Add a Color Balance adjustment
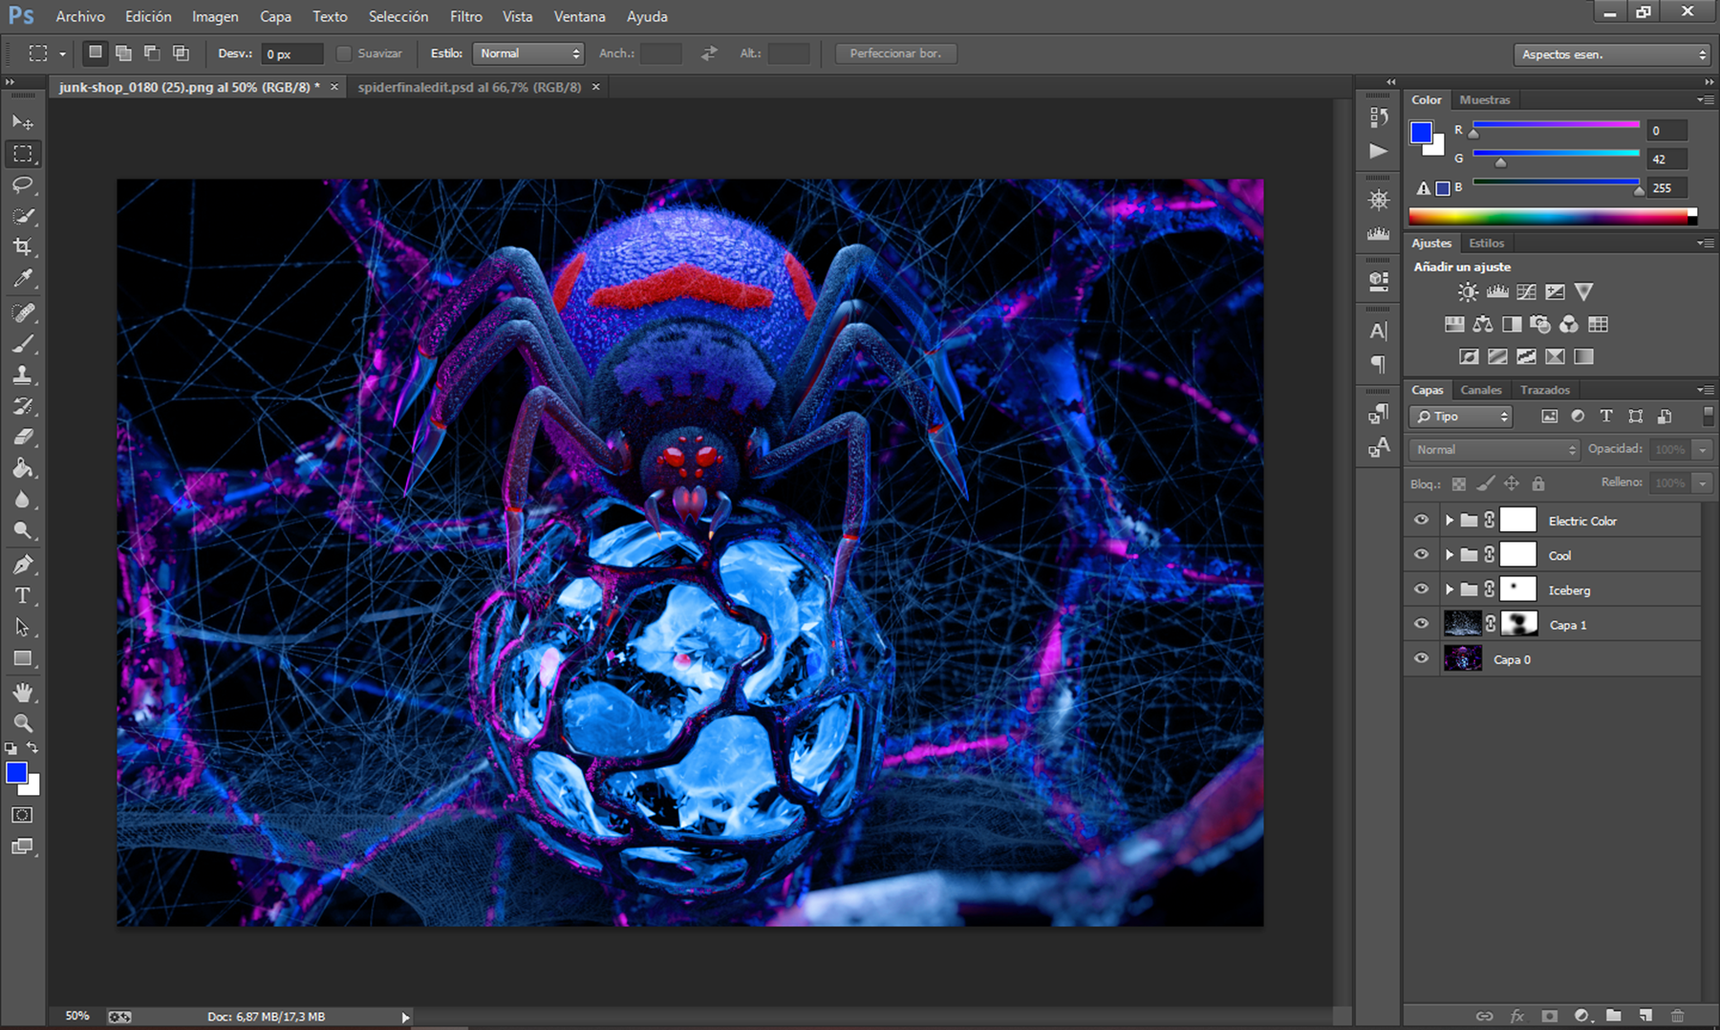Screen dimensions: 1720x1030 (1483, 325)
